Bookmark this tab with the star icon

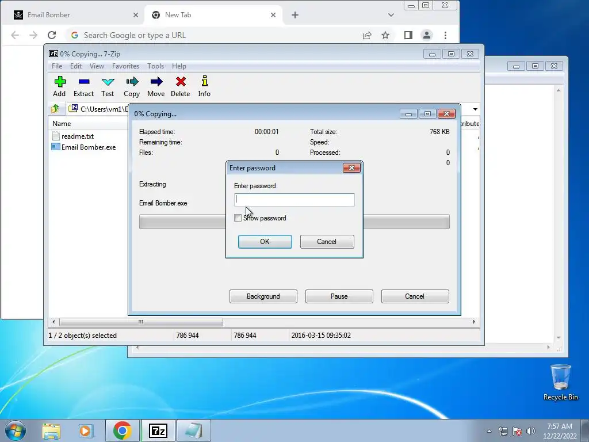(x=385, y=35)
